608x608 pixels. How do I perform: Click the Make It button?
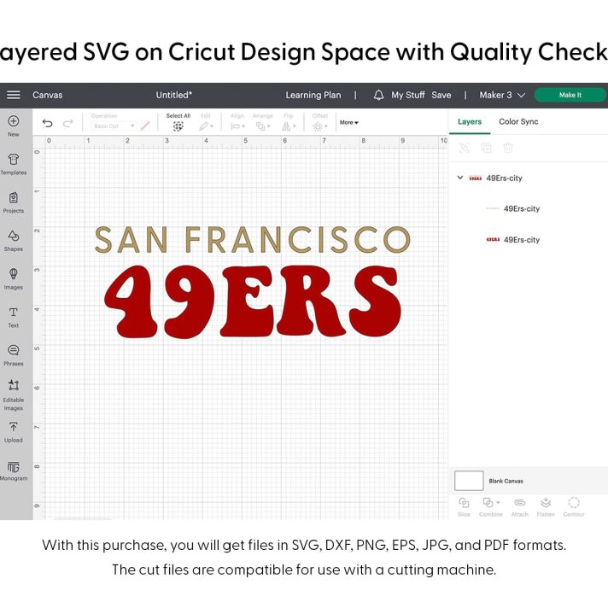click(570, 95)
